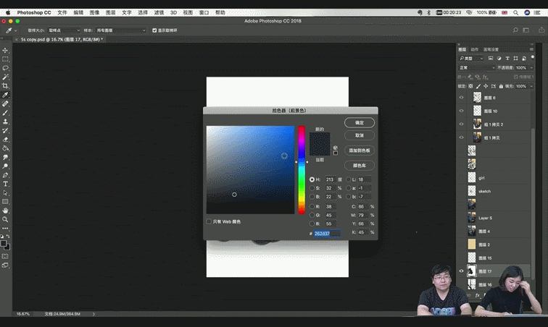Select the H hue radio button
The width and height of the screenshot is (548, 327).
click(312, 179)
